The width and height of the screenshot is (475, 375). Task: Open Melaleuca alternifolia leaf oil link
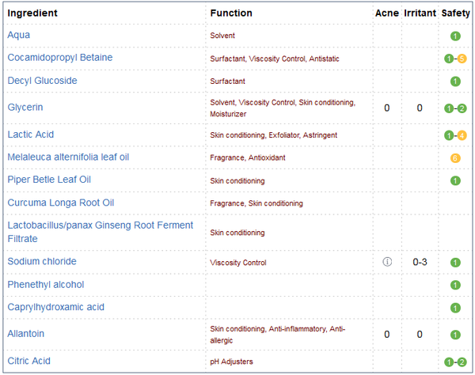click(68, 157)
